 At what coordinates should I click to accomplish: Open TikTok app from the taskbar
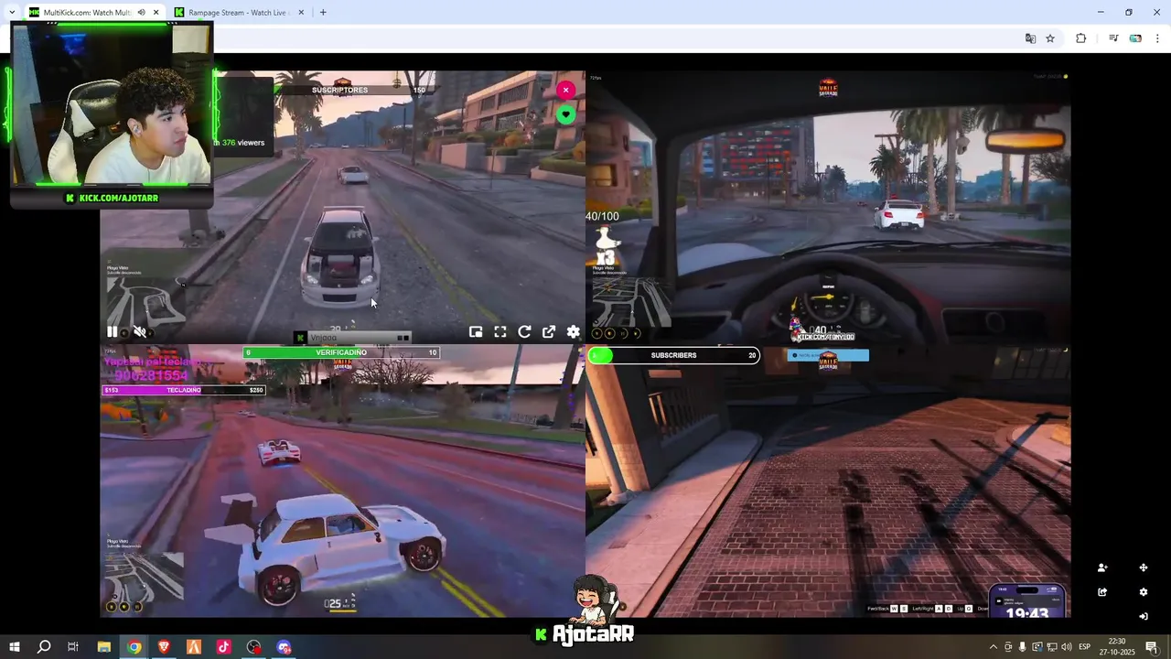pos(224,647)
